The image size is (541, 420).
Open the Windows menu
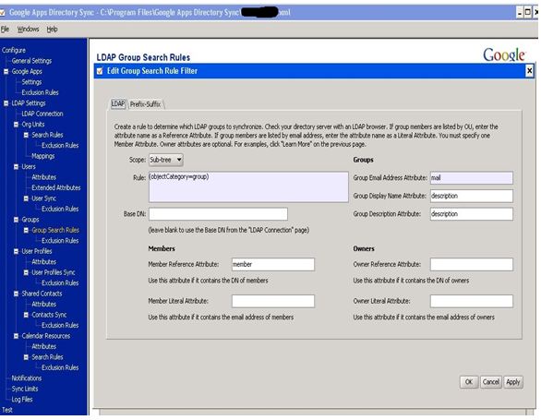pyautogui.click(x=28, y=30)
